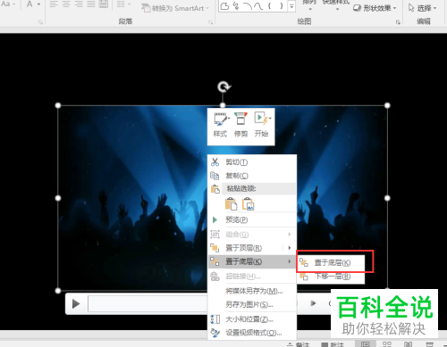Justify text alignment in ribbon
The height and width of the screenshot is (347, 447).
coord(91,4)
